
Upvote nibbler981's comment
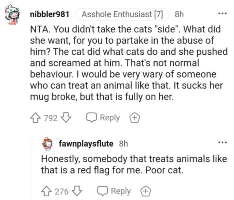[35, 118]
